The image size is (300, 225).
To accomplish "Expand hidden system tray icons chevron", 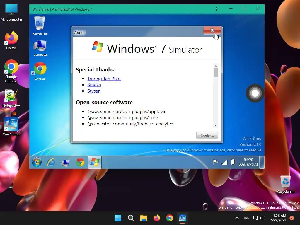I will [237, 218].
